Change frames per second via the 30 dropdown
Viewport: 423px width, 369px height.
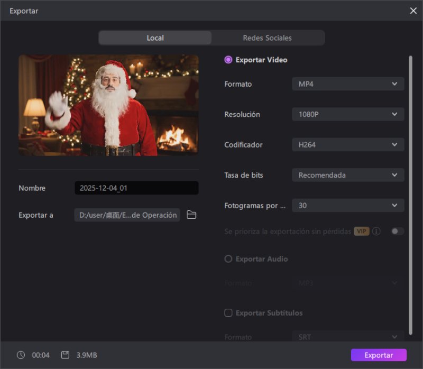click(347, 205)
